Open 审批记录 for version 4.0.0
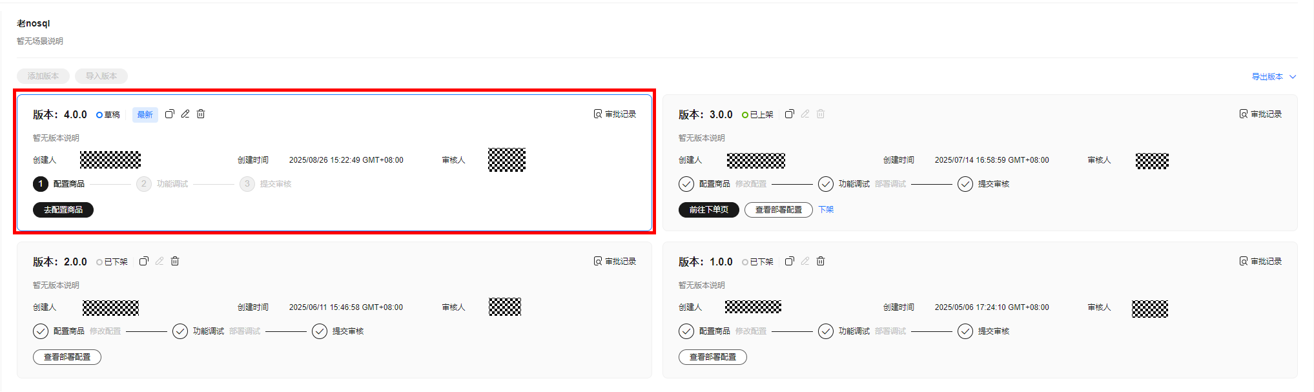1314x392 pixels. coord(615,114)
